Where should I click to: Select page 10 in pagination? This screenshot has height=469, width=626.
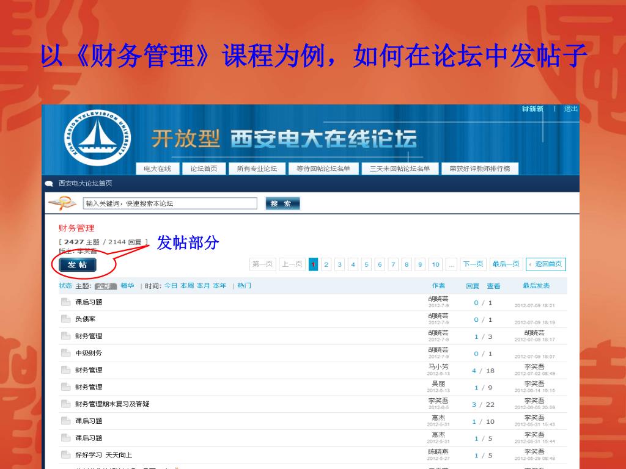pos(435,264)
